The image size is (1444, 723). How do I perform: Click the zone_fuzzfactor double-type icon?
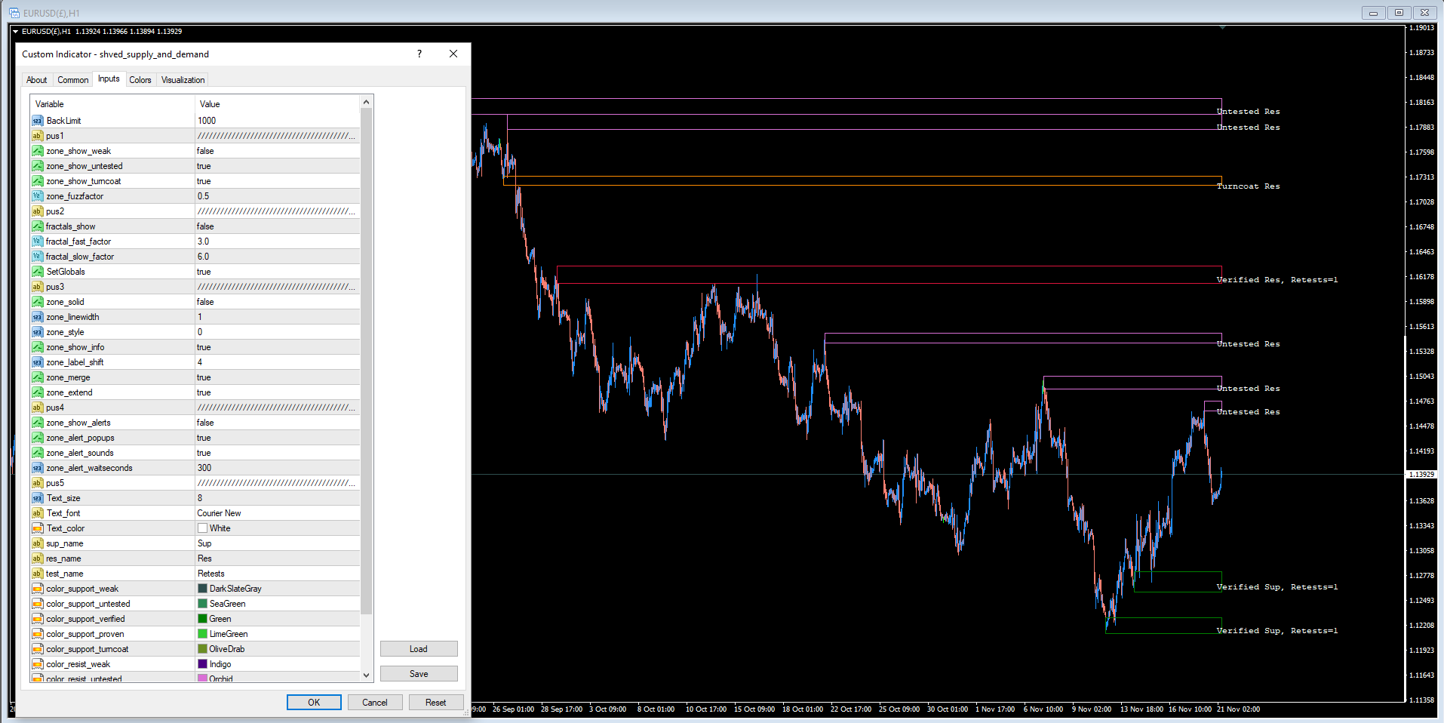click(37, 196)
